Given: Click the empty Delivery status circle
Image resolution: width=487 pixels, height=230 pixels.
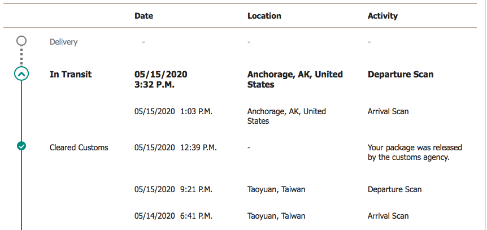Looking at the screenshot, I should pos(21,41).
